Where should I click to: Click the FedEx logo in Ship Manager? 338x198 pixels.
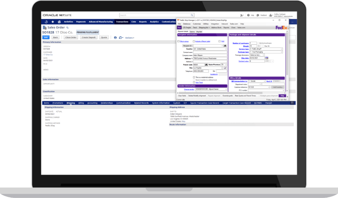282,27
